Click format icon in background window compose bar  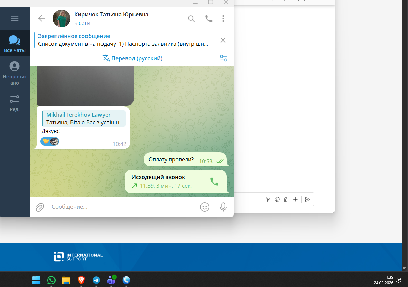tap(268, 200)
